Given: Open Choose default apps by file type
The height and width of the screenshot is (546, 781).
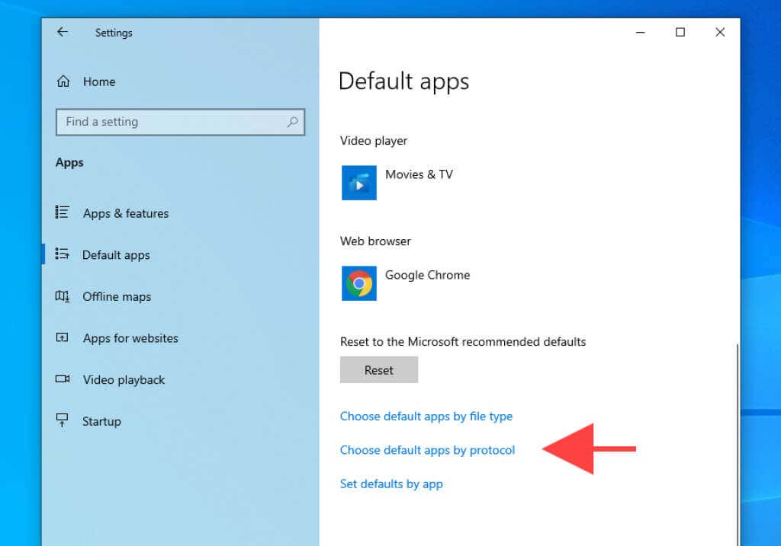Looking at the screenshot, I should point(426,417).
